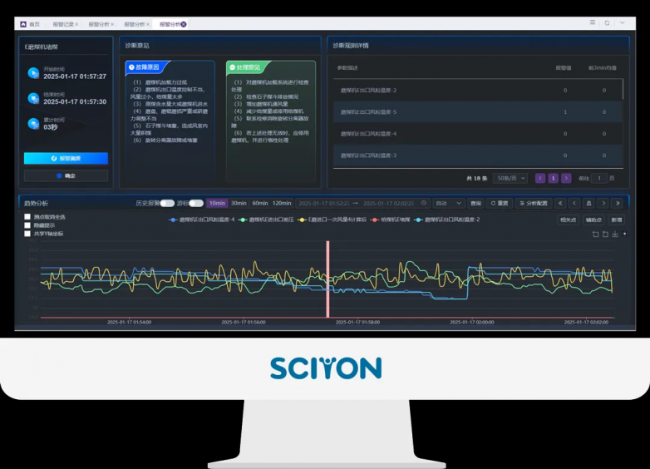Open the hamburger menu icon at top right
650x469 pixels.
pyautogui.click(x=593, y=22)
